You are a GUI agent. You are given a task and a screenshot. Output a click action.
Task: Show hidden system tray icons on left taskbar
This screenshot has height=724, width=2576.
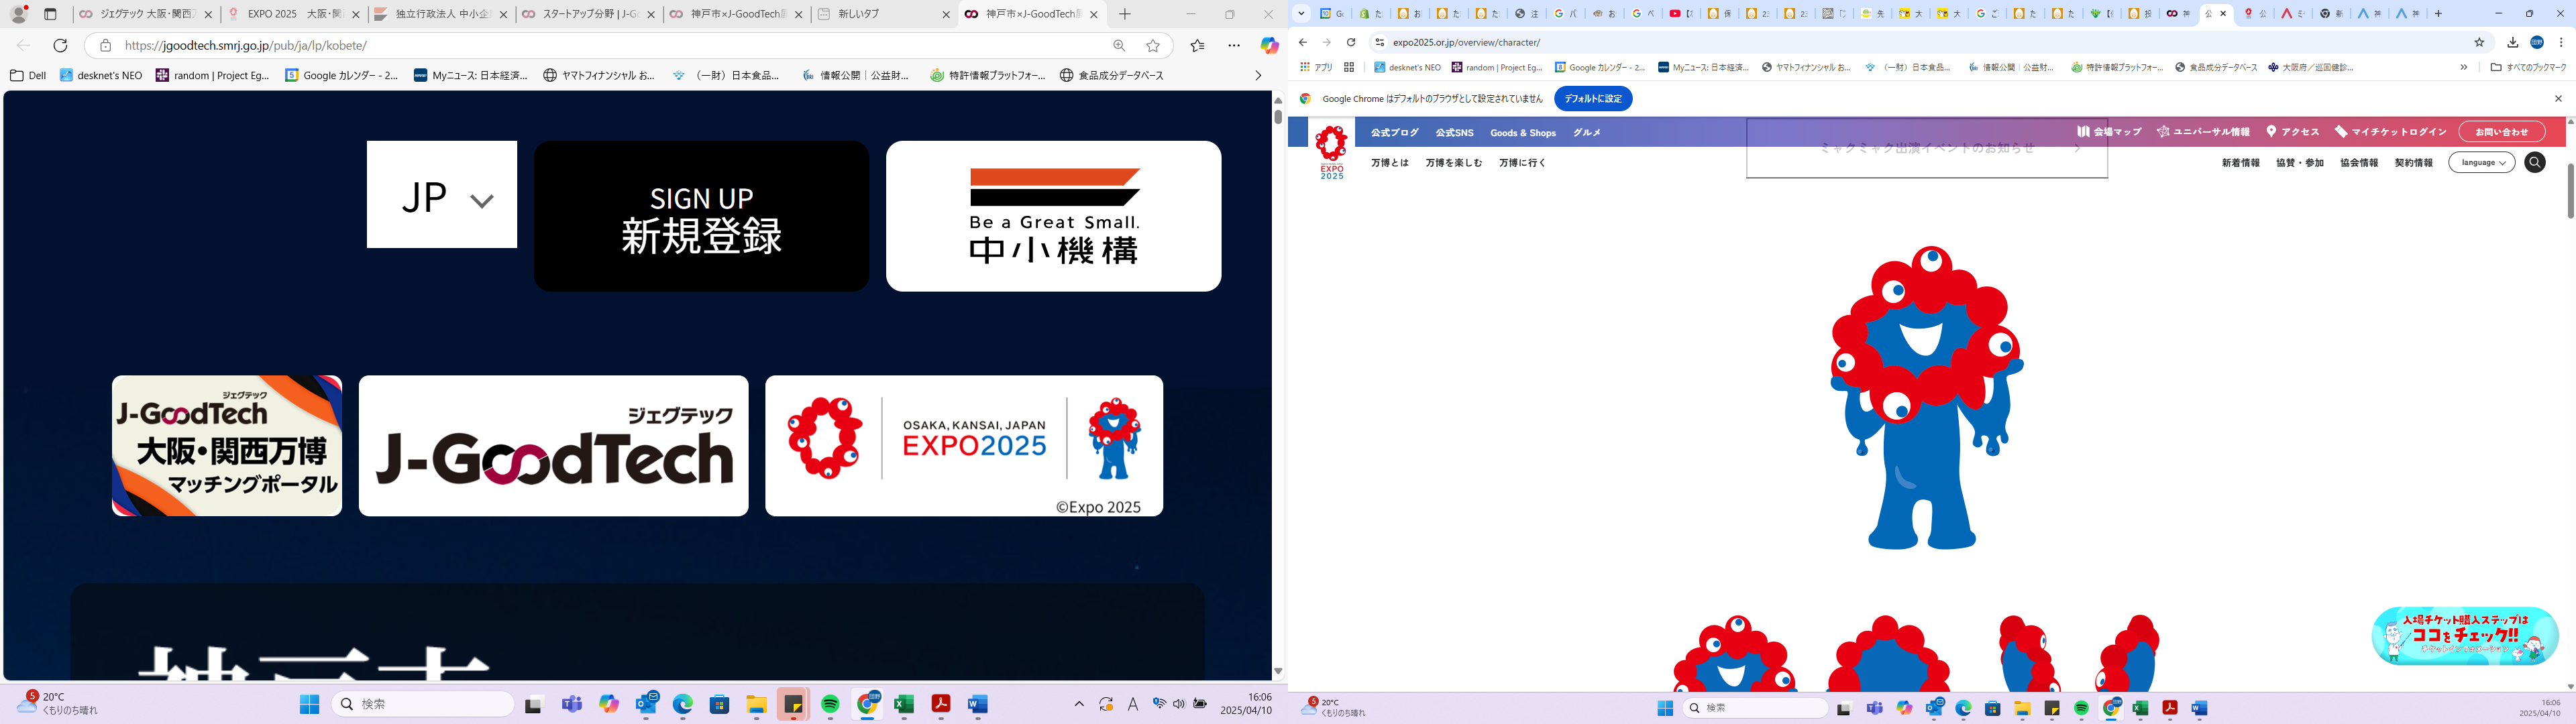[1079, 704]
